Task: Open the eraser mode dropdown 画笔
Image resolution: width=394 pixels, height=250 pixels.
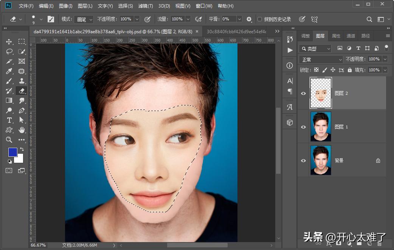Action: pyautogui.click(x=83, y=19)
